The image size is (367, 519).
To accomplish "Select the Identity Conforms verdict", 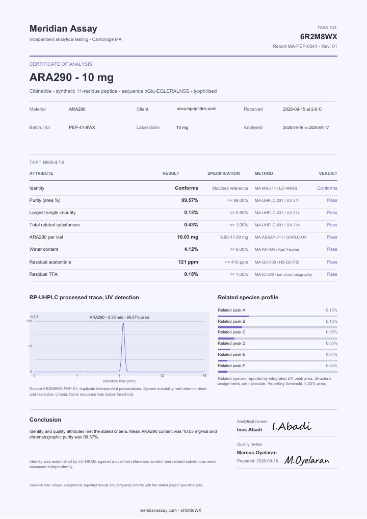I will click(327, 188).
